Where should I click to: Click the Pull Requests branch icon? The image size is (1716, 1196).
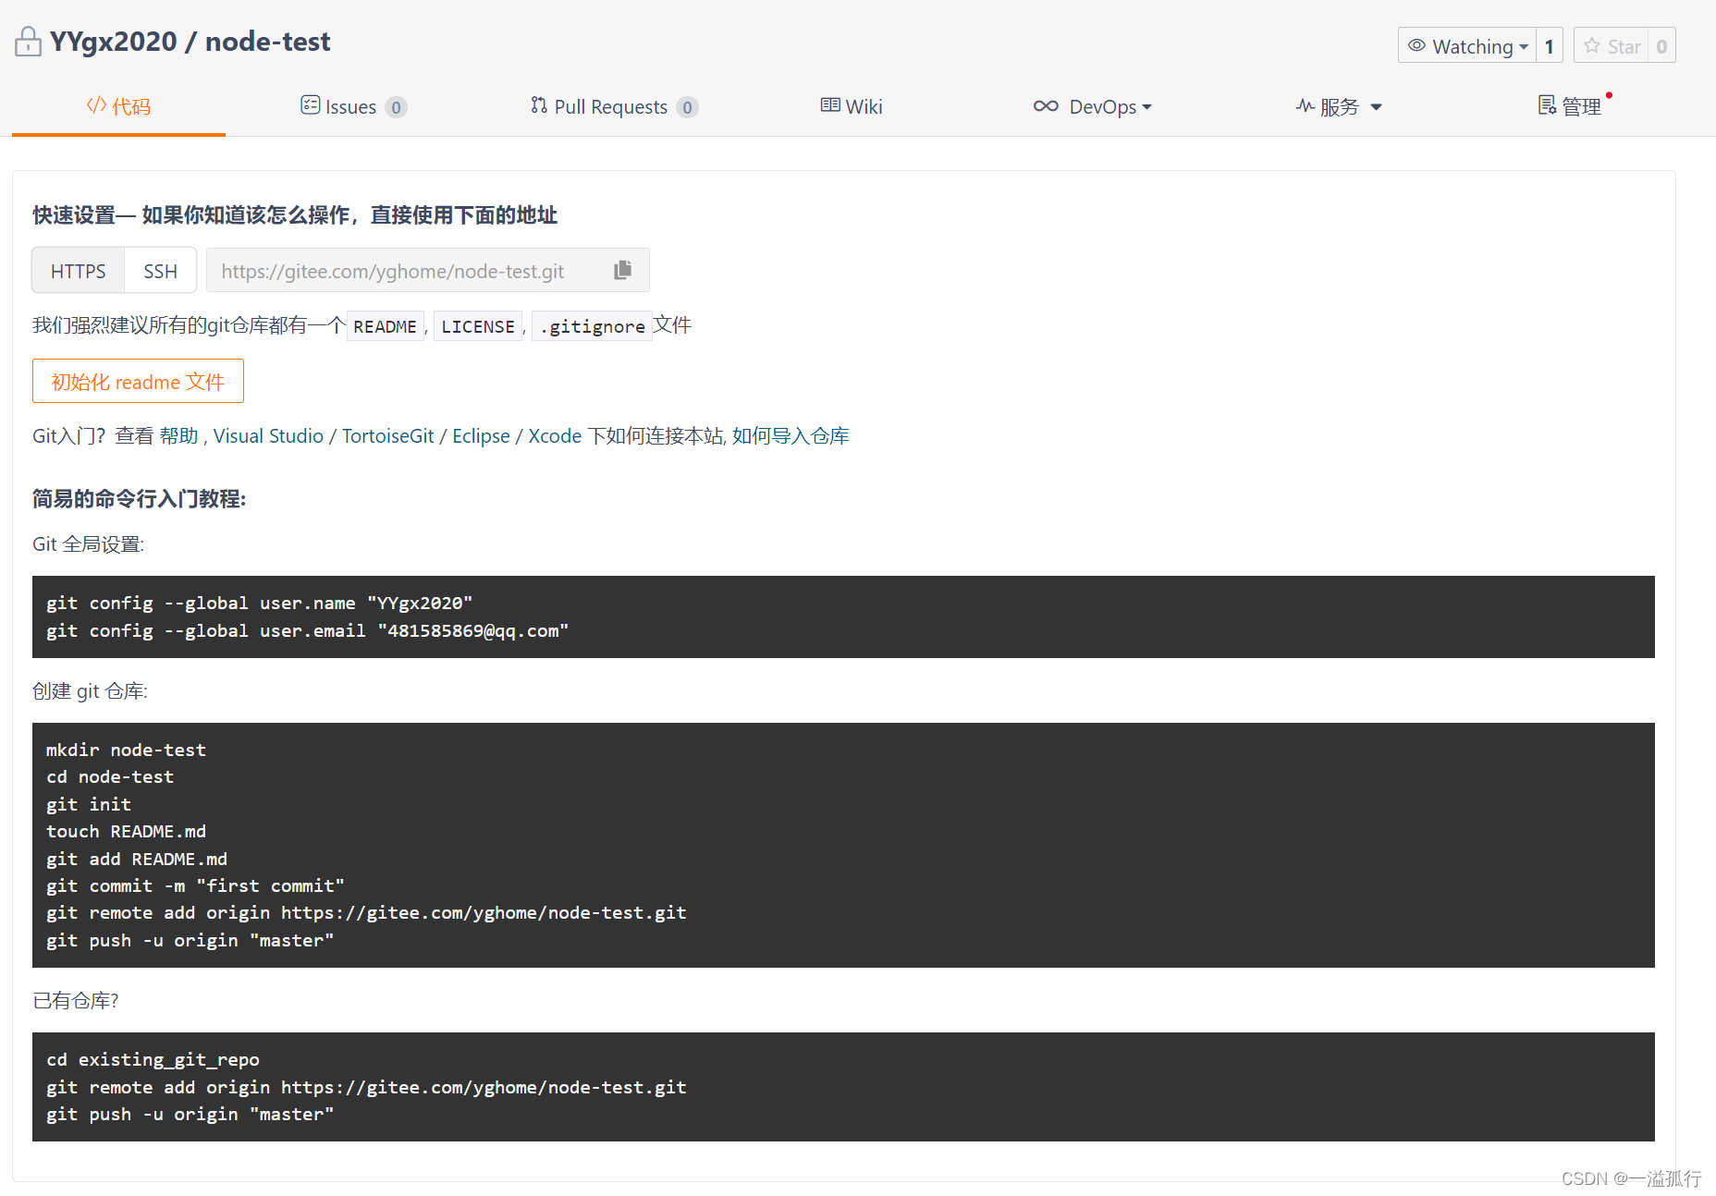click(x=539, y=105)
